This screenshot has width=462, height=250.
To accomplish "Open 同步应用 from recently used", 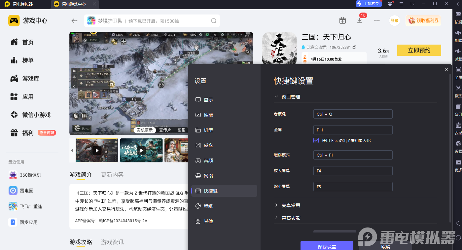I will tap(23, 222).
